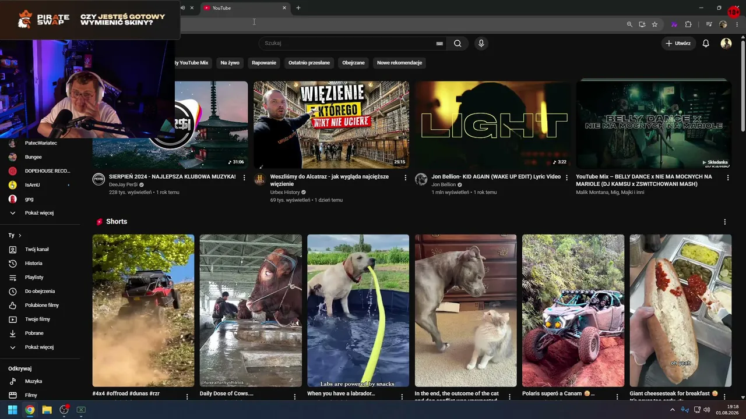Open the Chrome three-dot menu
746x419 pixels.
click(737, 24)
